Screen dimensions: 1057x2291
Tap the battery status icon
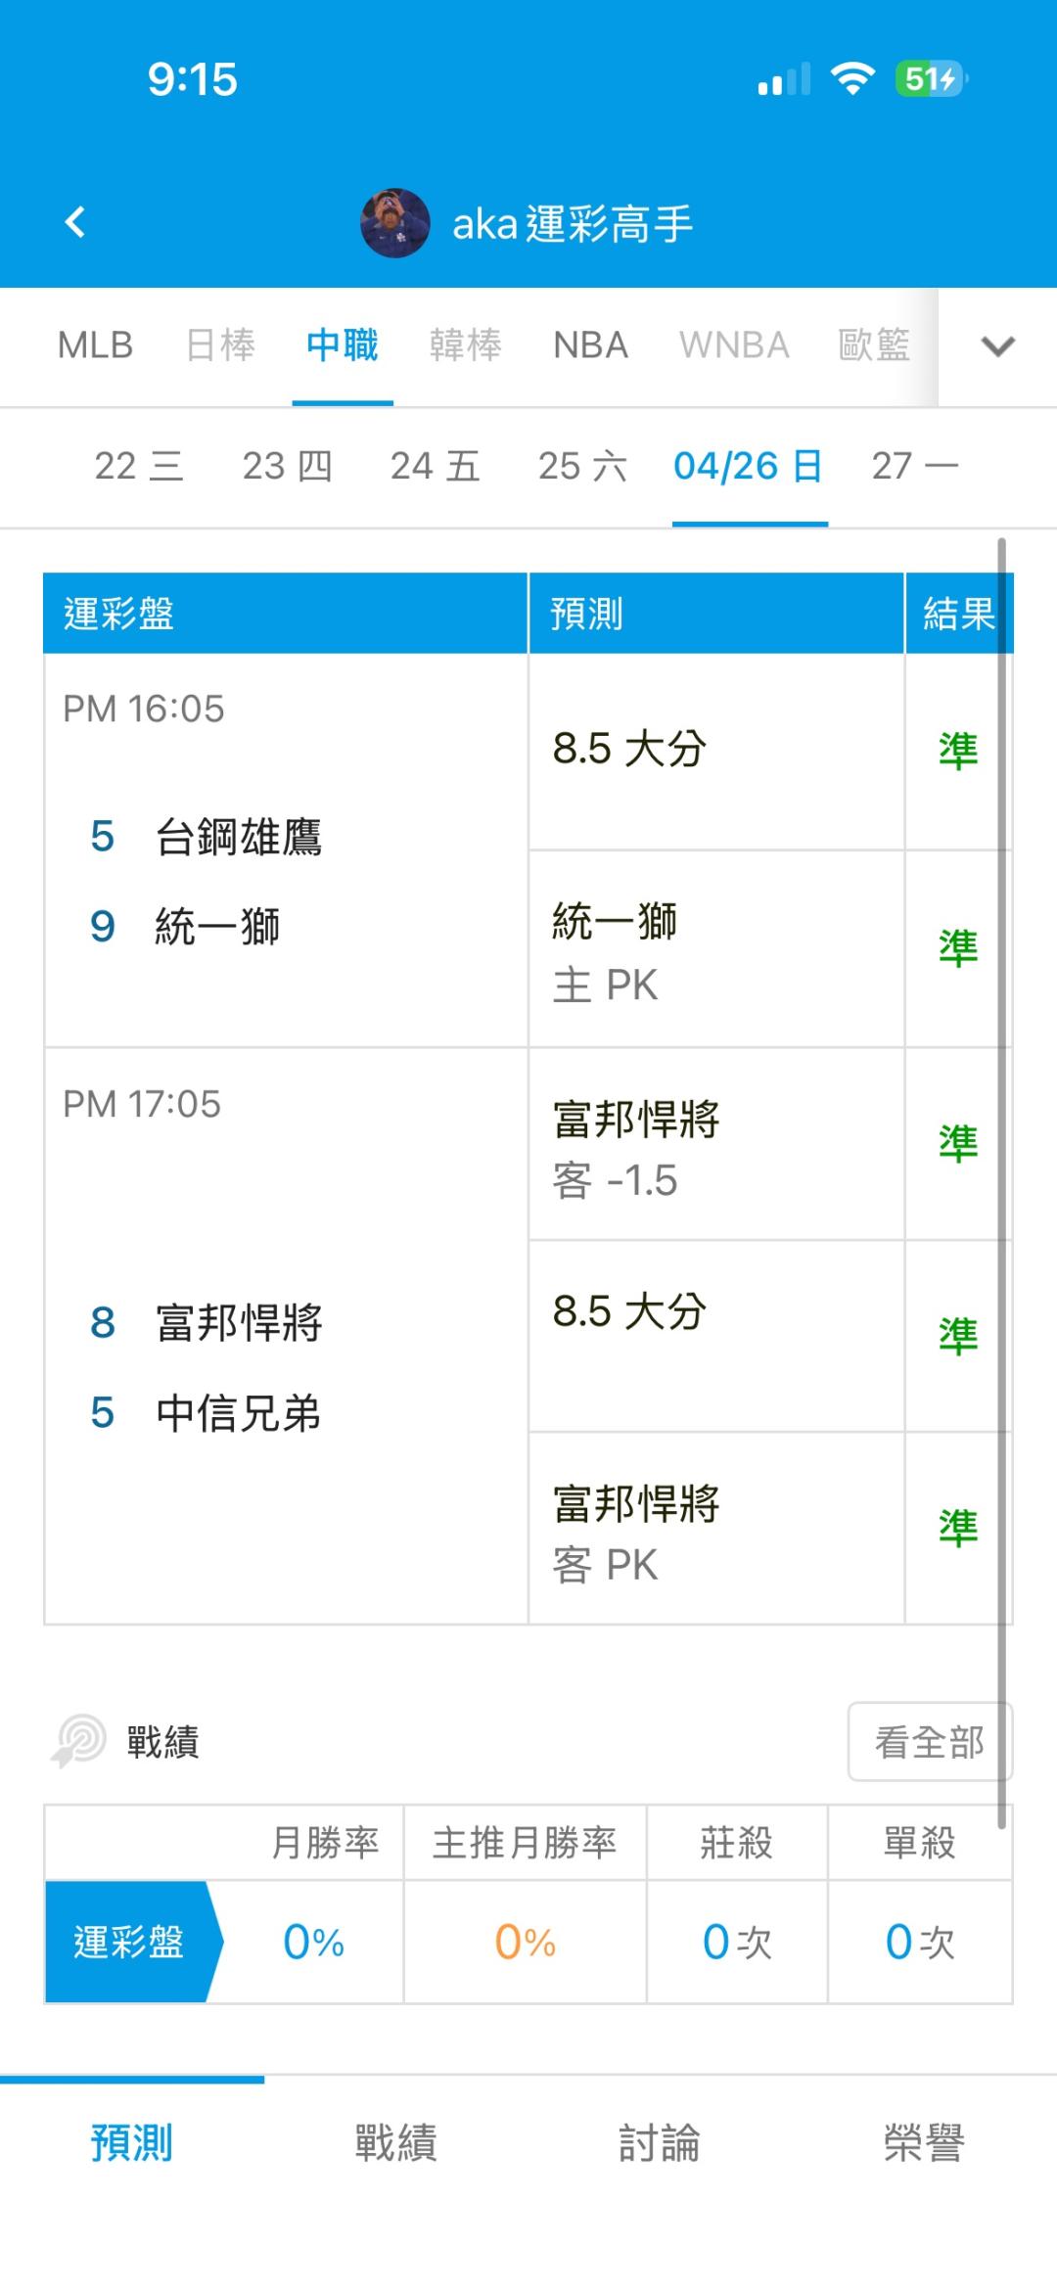pyautogui.click(x=930, y=79)
